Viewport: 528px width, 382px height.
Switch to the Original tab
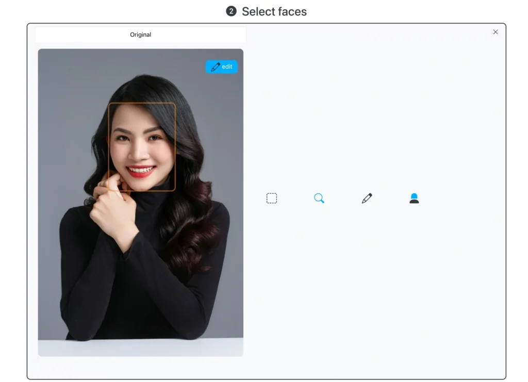(x=140, y=35)
